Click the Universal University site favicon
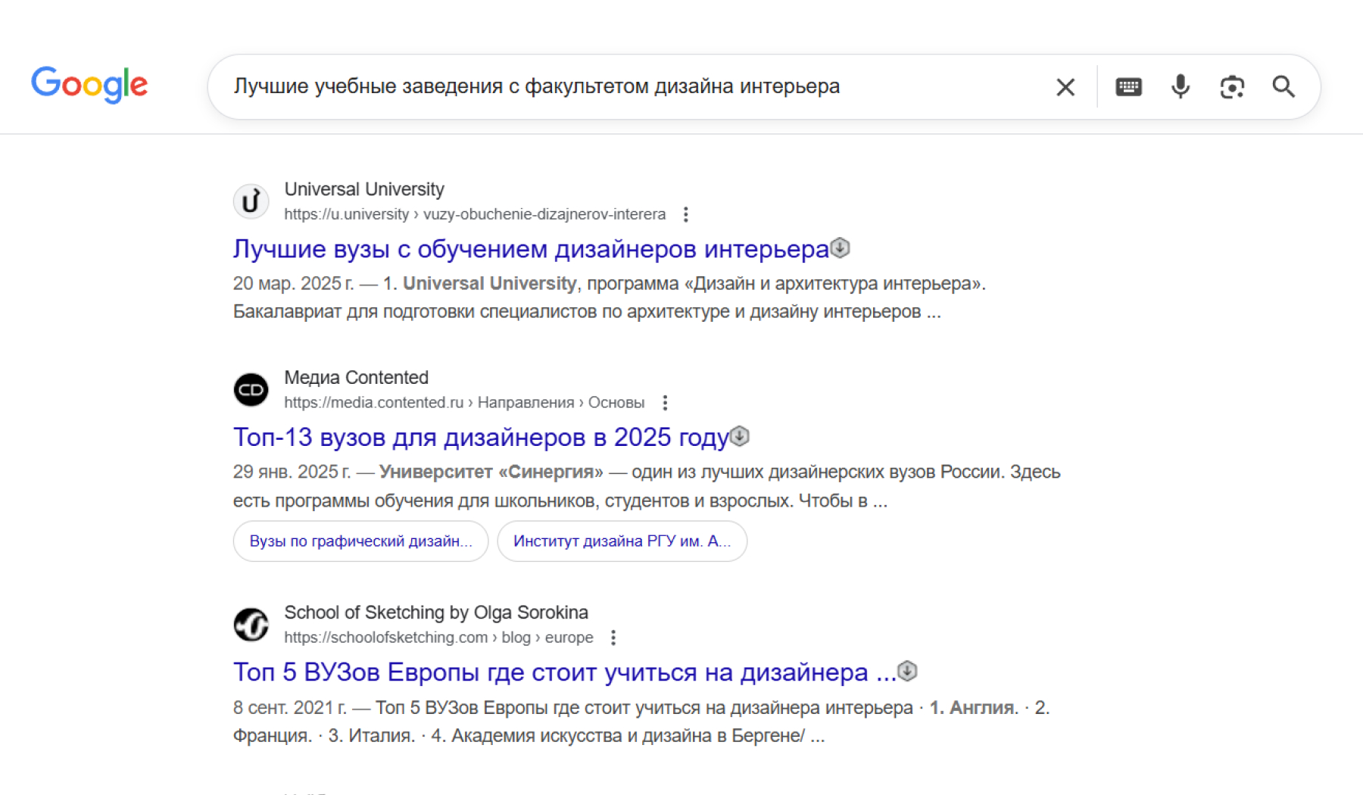This screenshot has width=1363, height=795. click(251, 201)
